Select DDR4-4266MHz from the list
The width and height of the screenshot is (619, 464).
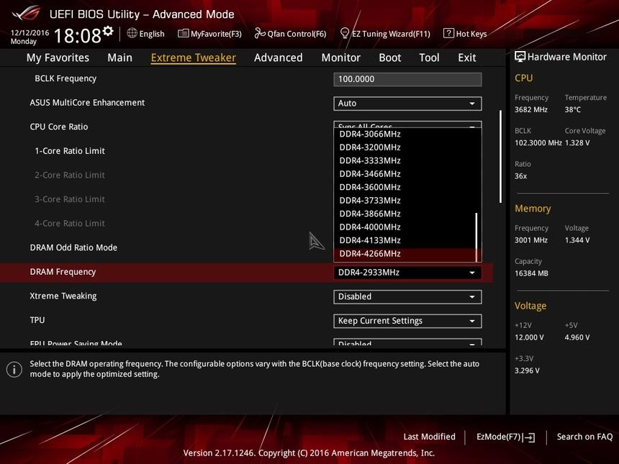pos(370,254)
